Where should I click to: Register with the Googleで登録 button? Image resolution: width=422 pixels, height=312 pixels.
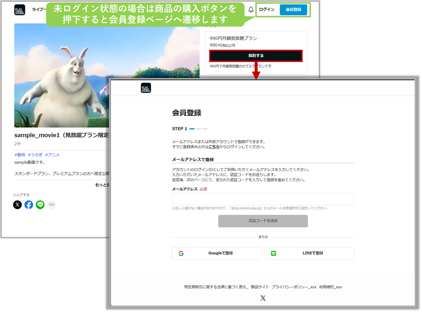pos(217,253)
